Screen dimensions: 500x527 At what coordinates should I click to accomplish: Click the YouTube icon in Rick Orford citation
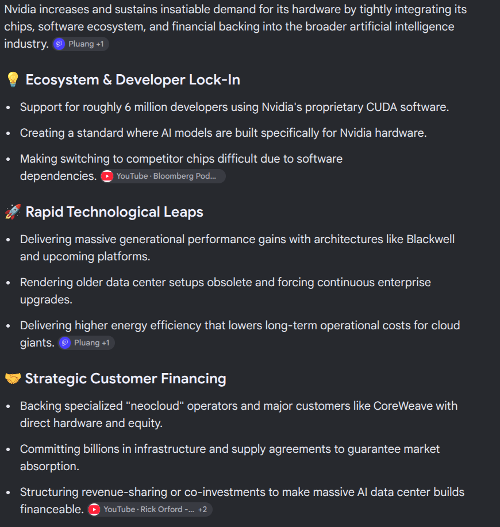[94, 510]
